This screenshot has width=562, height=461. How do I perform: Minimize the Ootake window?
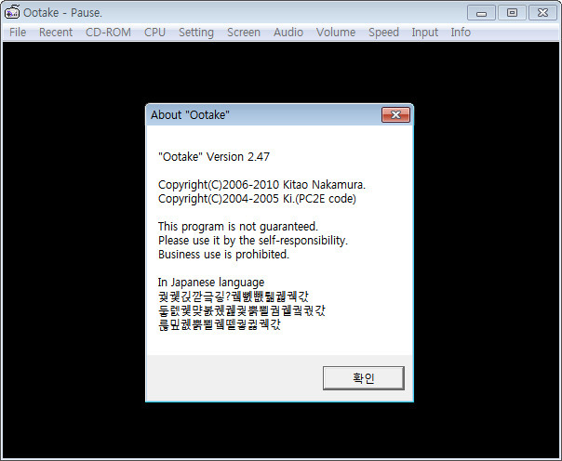(481, 13)
